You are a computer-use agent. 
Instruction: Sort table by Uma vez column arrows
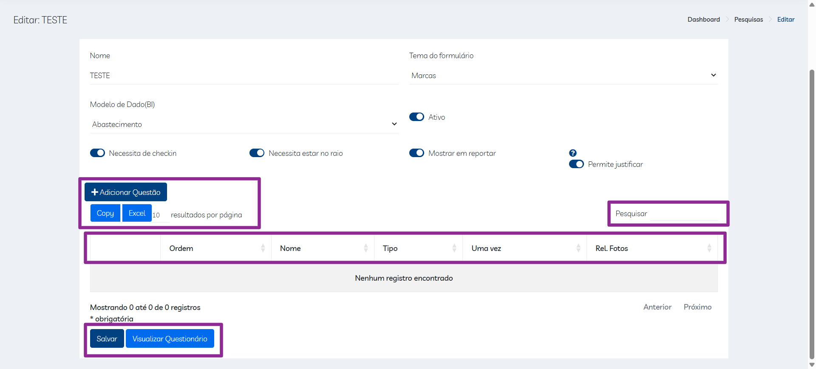[x=578, y=248]
